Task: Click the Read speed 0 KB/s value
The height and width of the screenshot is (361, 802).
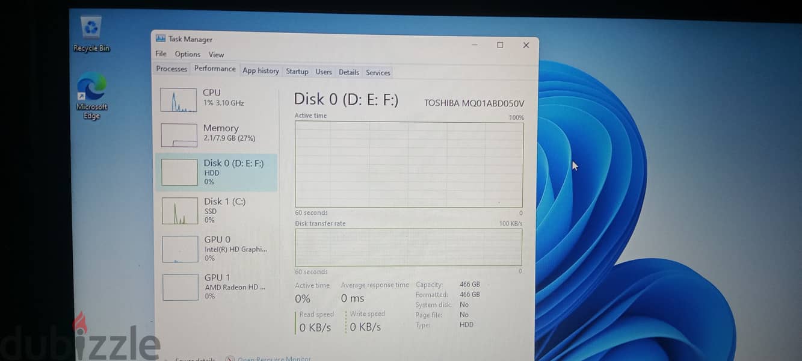Action: click(315, 327)
